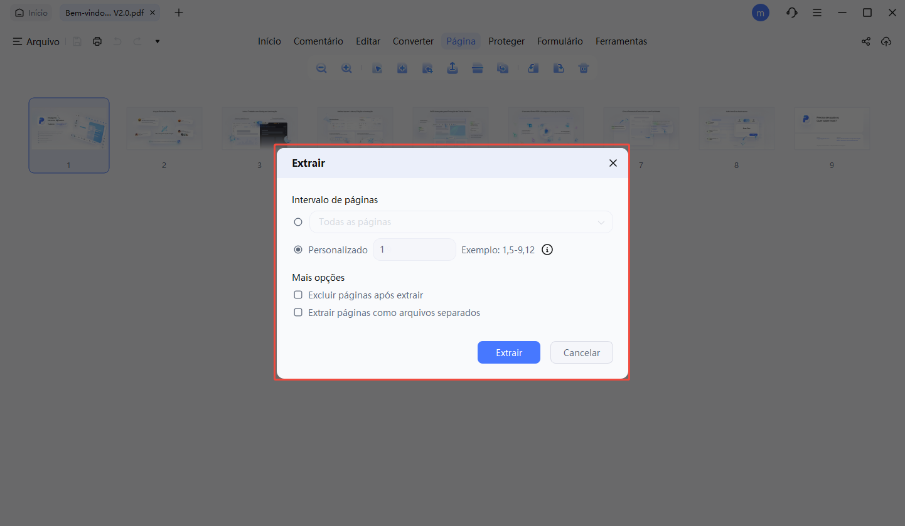905x526 pixels.
Task: Select the Zoom Out thumbnails icon
Action: pyautogui.click(x=321, y=68)
